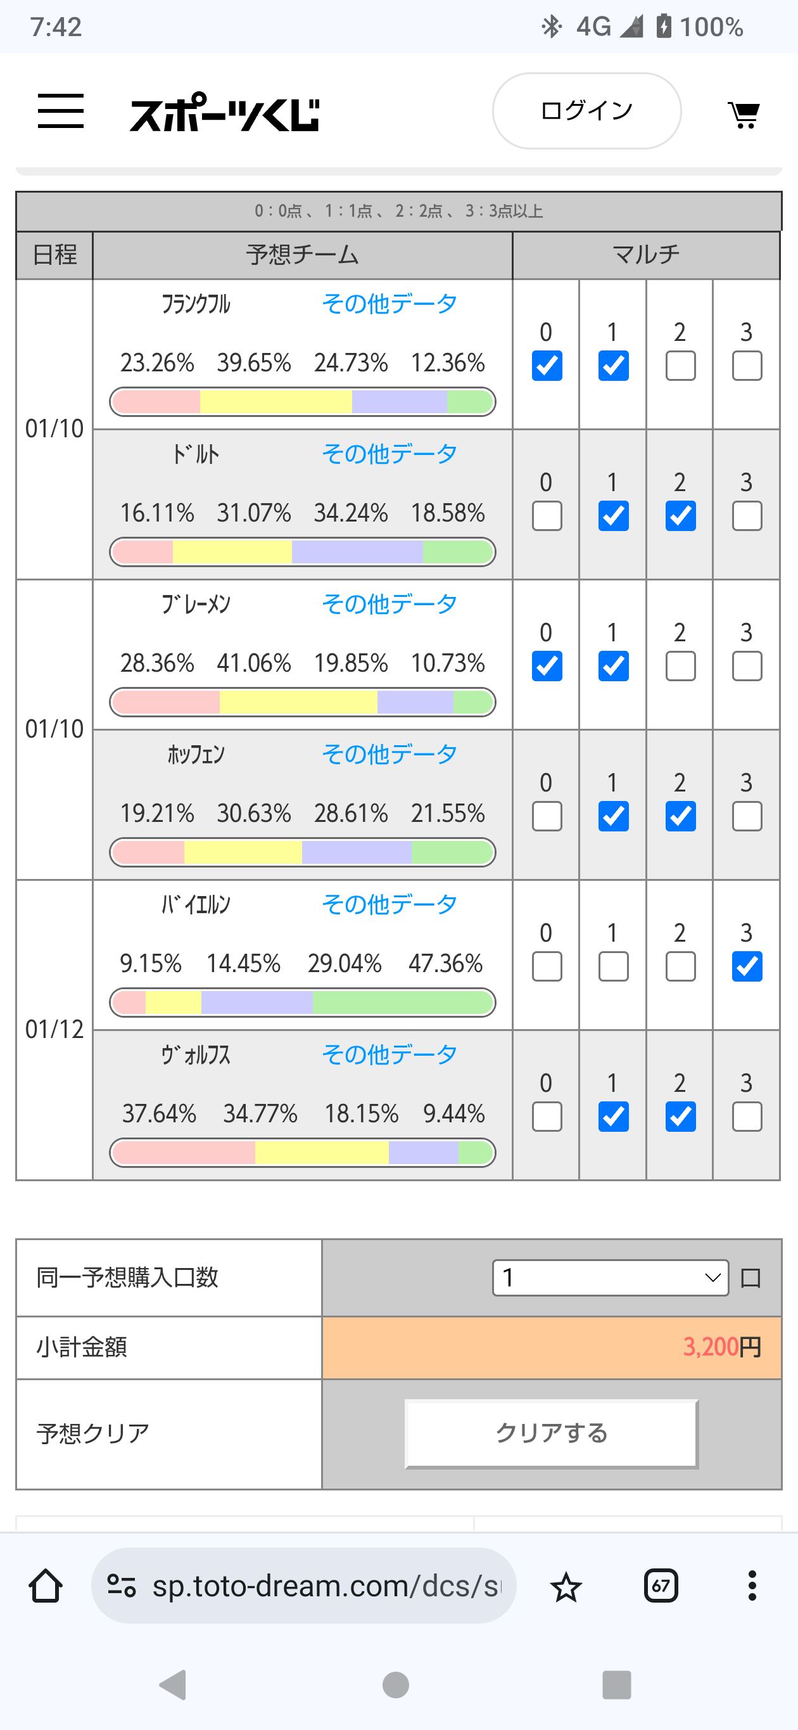
Task: Open browser tab switcher showing 67
Action: tap(661, 1586)
